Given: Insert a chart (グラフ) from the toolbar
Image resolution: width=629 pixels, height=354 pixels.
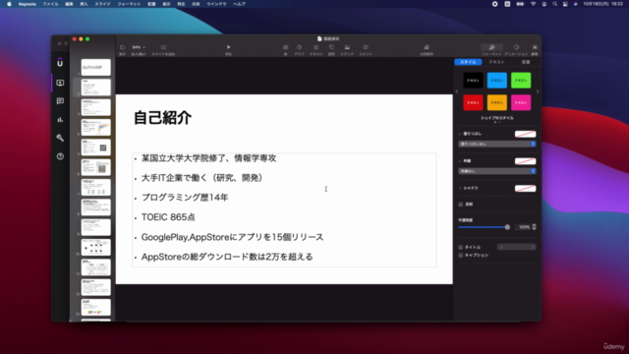Looking at the screenshot, I should 299,47.
